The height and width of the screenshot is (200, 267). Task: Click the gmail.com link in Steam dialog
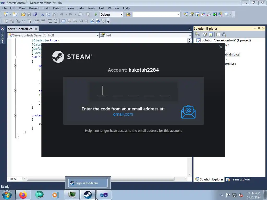click(x=123, y=114)
